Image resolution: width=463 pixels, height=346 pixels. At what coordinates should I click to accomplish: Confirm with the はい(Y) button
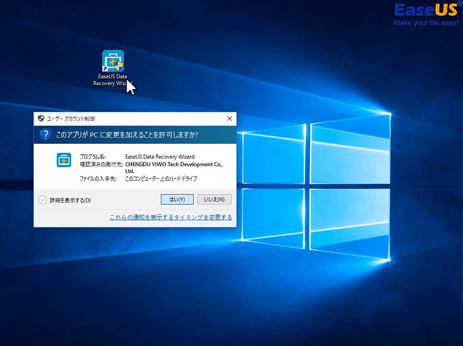[x=177, y=199]
